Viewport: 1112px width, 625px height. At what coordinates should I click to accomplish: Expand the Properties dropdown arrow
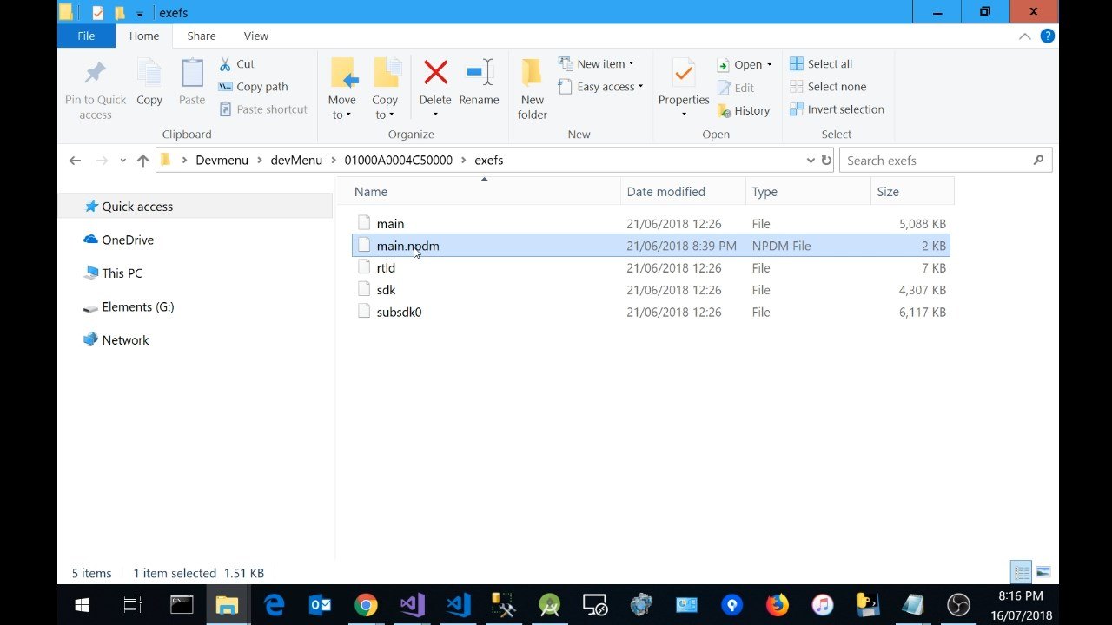[x=684, y=115]
